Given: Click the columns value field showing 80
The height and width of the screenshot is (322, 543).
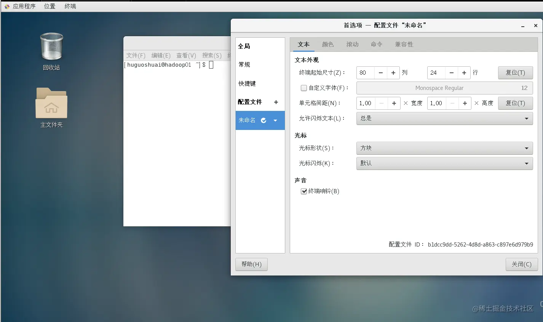Looking at the screenshot, I should pos(366,73).
